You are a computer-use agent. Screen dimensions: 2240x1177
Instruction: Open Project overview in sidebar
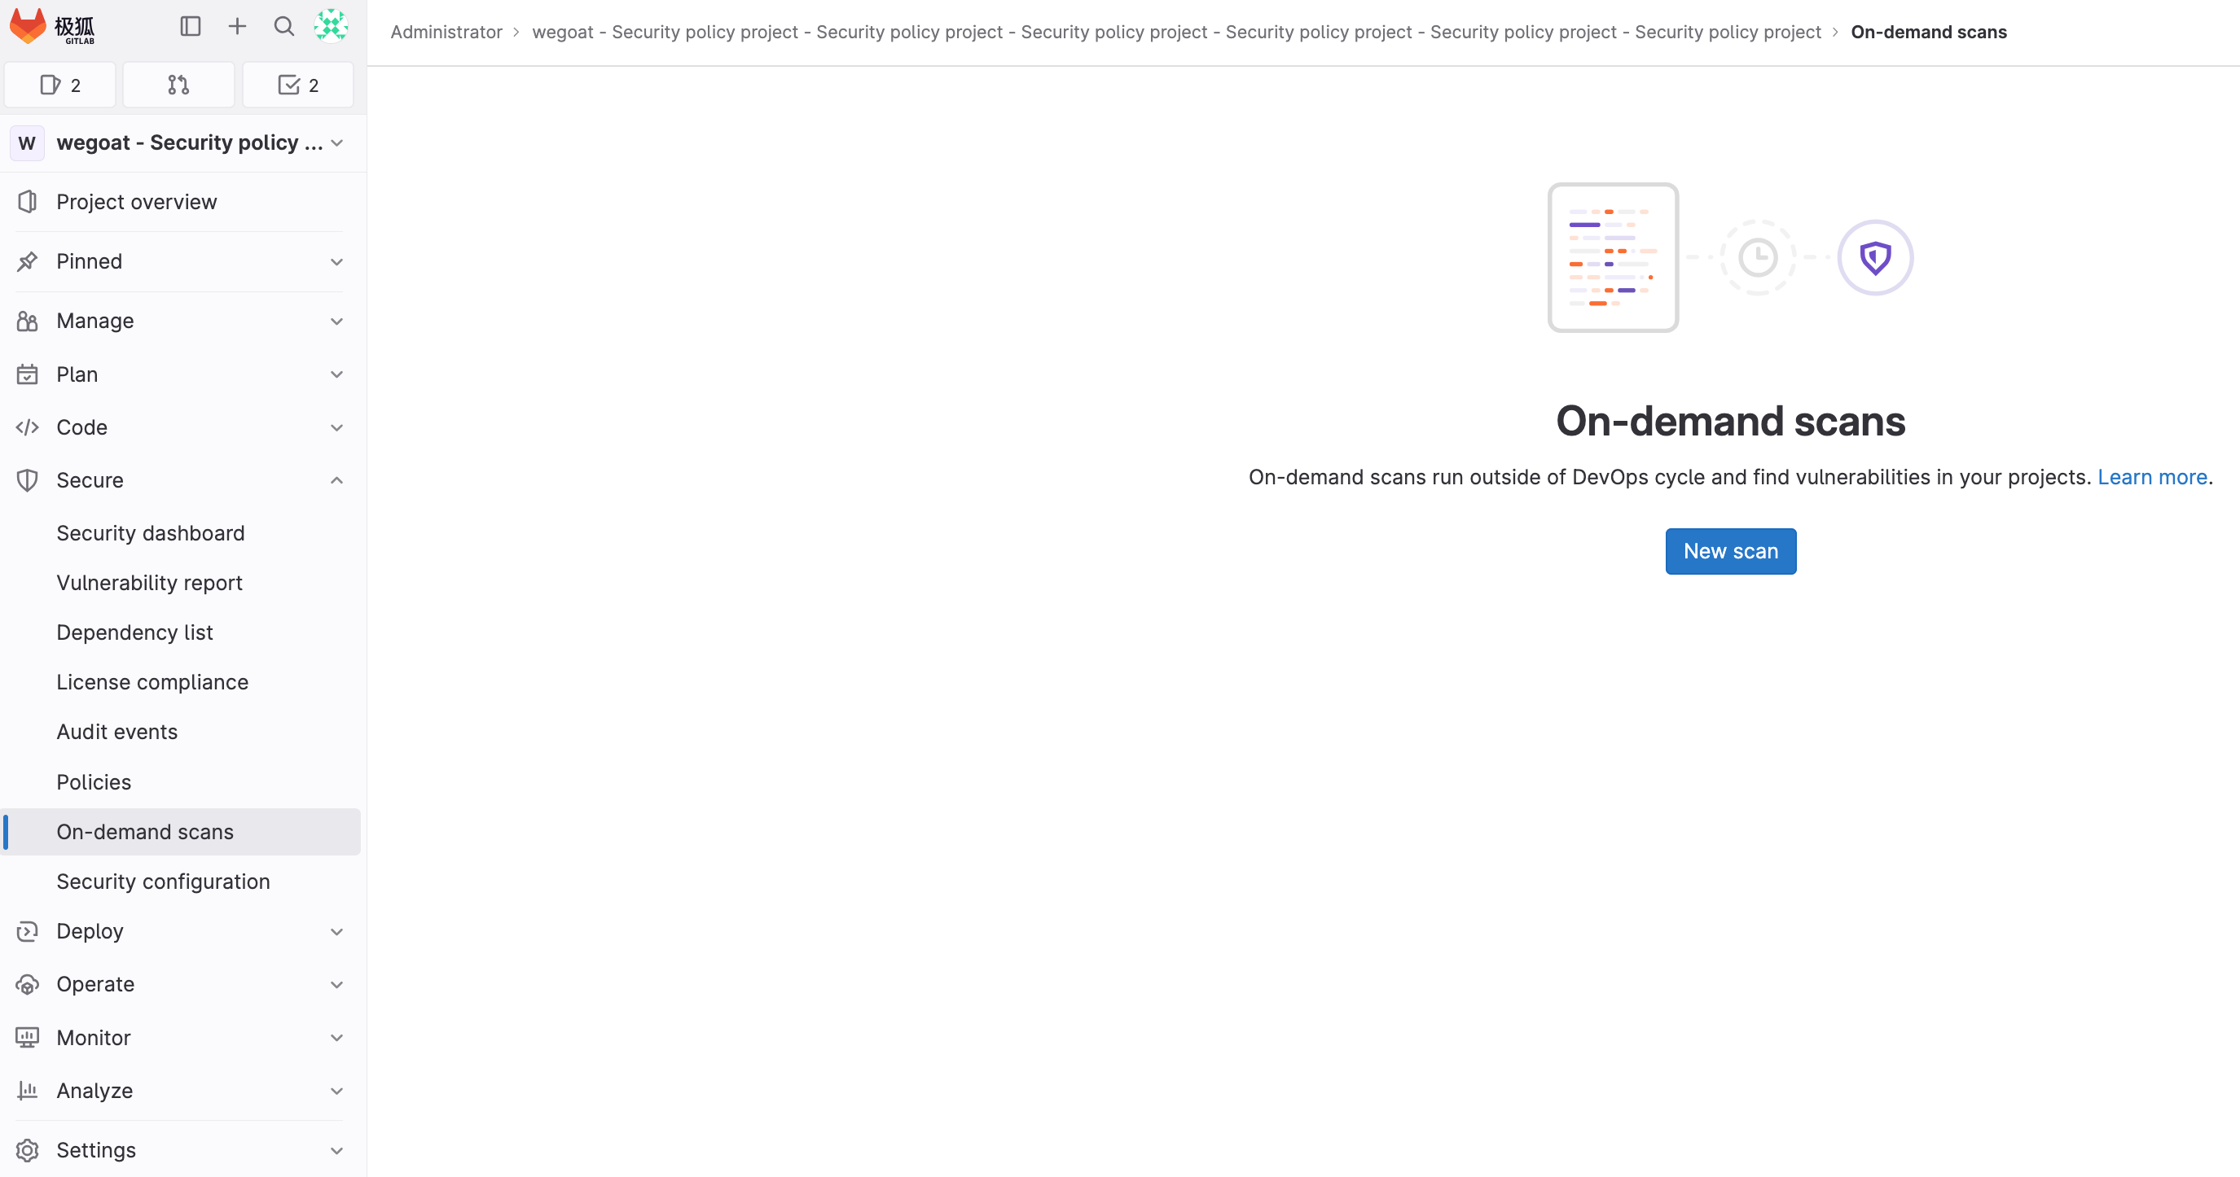tap(137, 202)
